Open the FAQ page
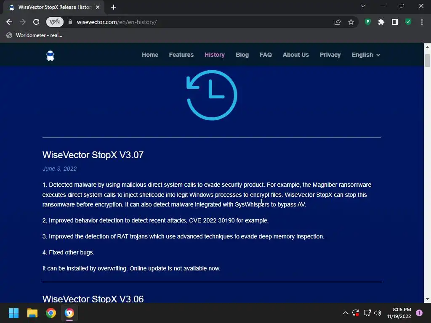 tap(266, 55)
